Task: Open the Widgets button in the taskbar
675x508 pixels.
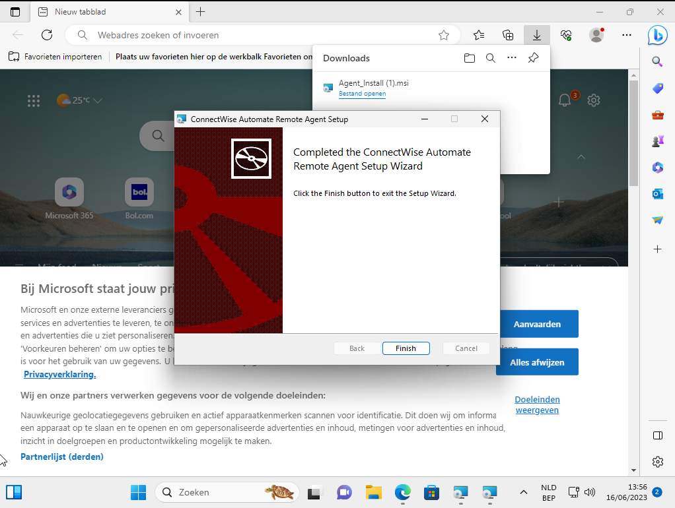Action: click(x=14, y=492)
